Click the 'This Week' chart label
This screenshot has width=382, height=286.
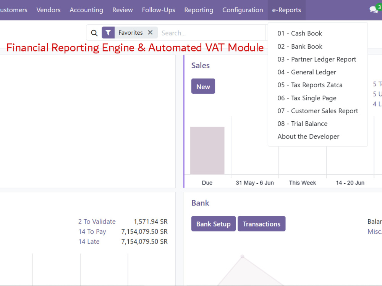coord(303,183)
